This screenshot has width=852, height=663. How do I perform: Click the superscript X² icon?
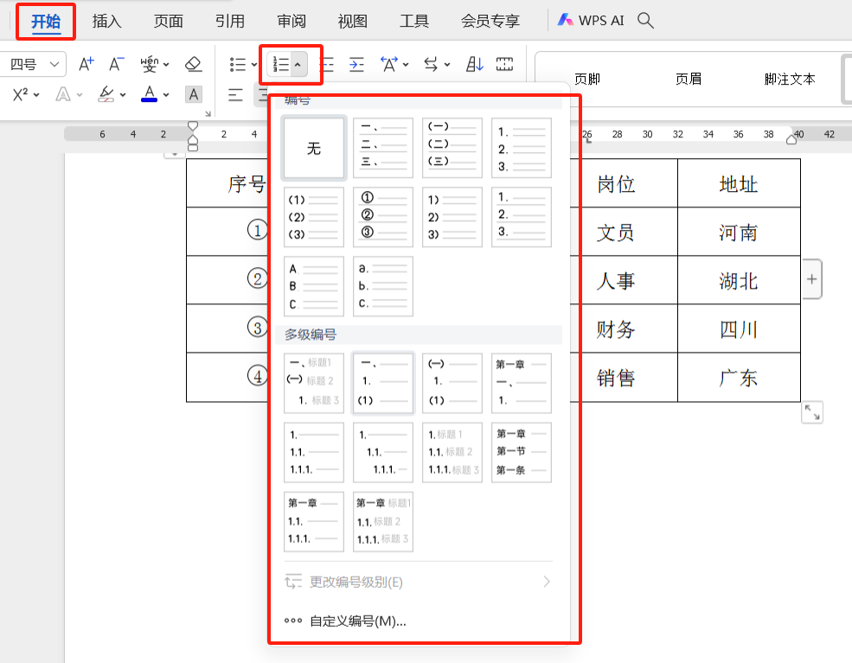click(20, 95)
